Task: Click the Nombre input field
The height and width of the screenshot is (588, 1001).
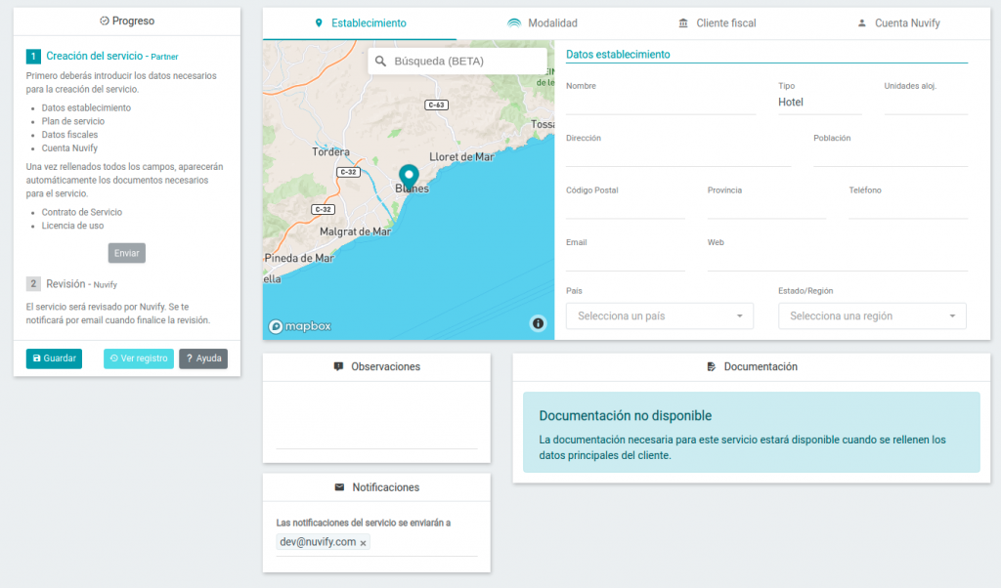Action: point(661,104)
